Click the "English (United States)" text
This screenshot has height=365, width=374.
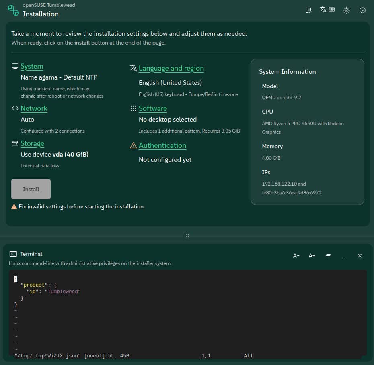[x=170, y=83]
